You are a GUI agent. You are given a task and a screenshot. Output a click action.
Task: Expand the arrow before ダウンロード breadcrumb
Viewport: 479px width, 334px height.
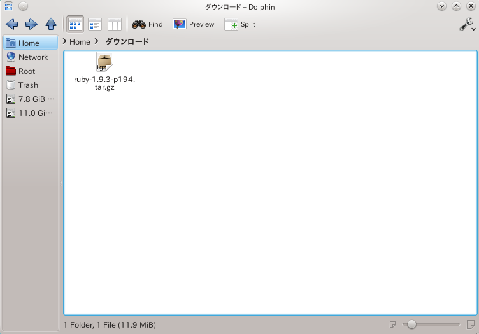pos(97,41)
